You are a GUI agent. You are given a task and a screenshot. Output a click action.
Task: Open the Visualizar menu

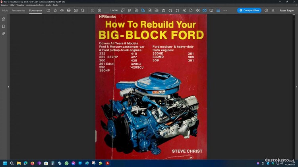[20, 5]
